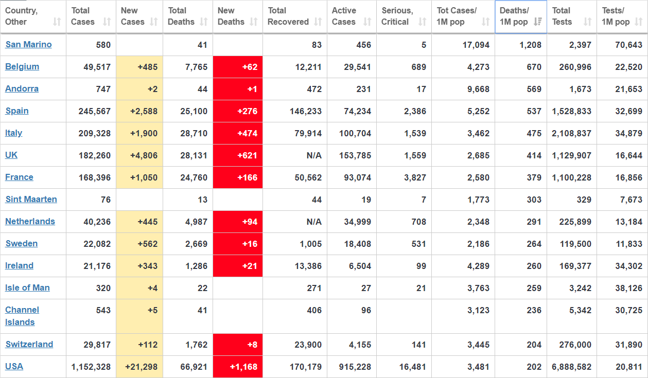Click sort arrows icon in Country column
648x378 pixels.
[57, 22]
